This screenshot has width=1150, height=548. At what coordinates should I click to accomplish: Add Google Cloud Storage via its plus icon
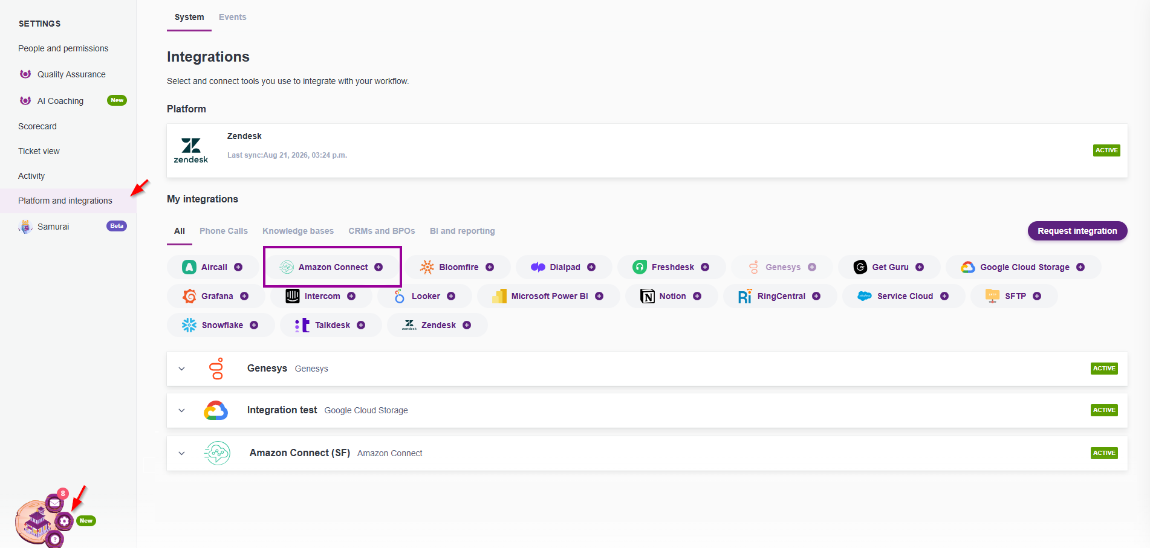pyautogui.click(x=1080, y=267)
